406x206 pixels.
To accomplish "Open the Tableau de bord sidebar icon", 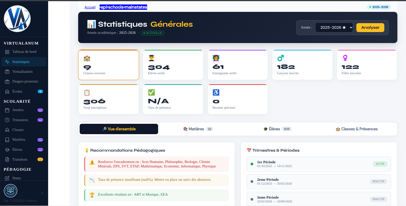I will tap(7, 52).
